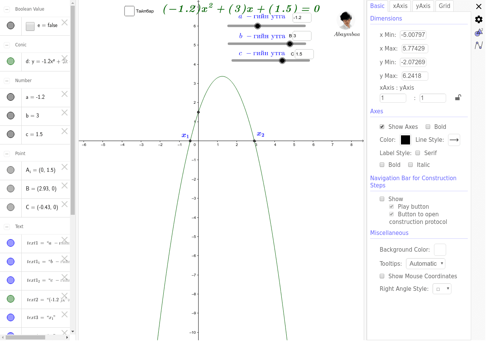This screenshot has width=486, height=341.
Task: Close the properties panel with X
Action: (479, 6)
